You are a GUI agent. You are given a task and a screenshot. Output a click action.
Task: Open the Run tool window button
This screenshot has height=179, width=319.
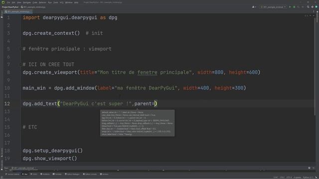tap(25, 174)
